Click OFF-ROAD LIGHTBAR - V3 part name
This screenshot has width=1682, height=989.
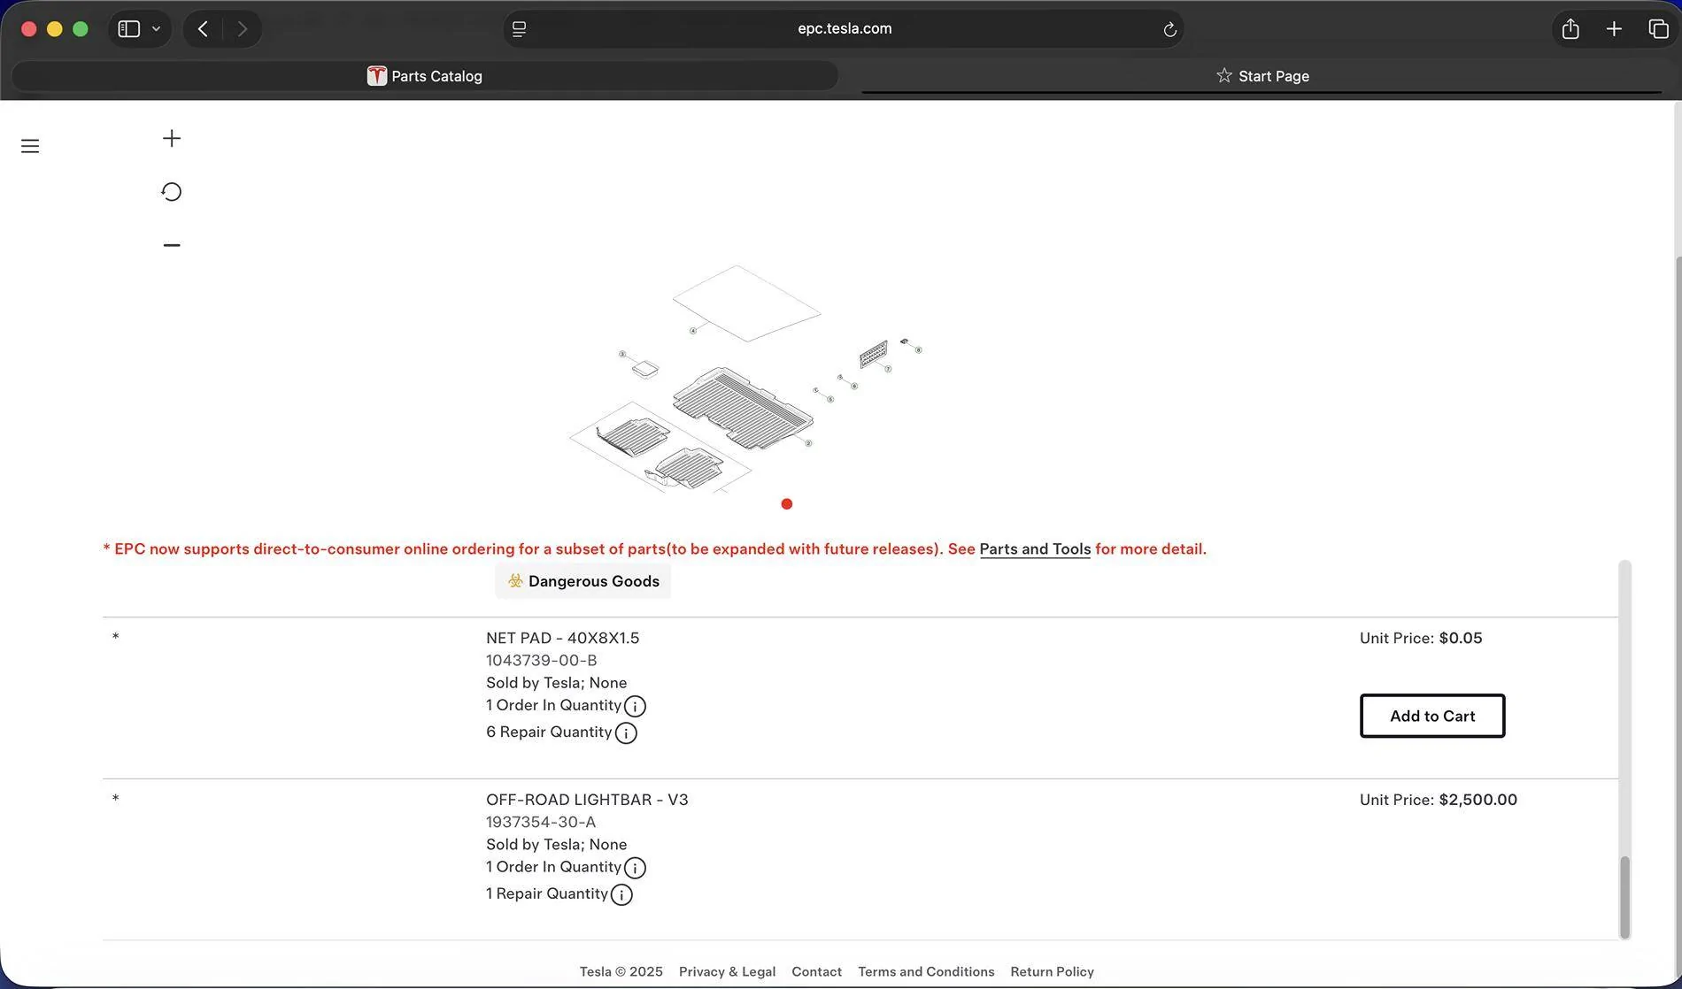tap(587, 800)
